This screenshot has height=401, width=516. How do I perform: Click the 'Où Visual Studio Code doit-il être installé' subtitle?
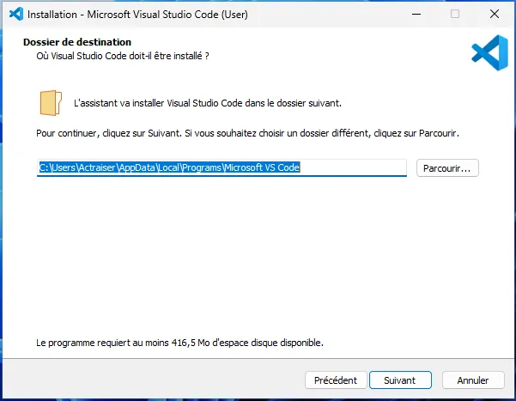click(x=117, y=56)
